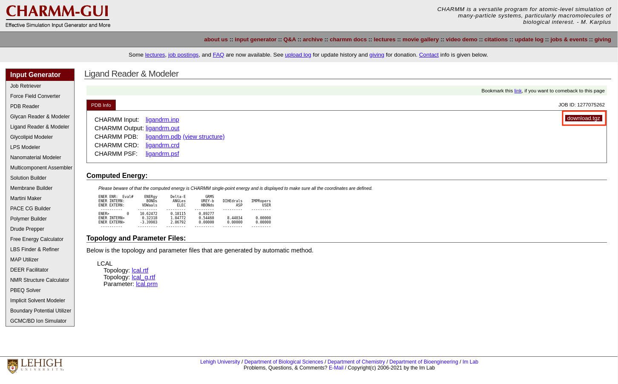This screenshot has height=384, width=618.
Task: Open LPS Modeler in sidebar
Action: click(40, 147)
